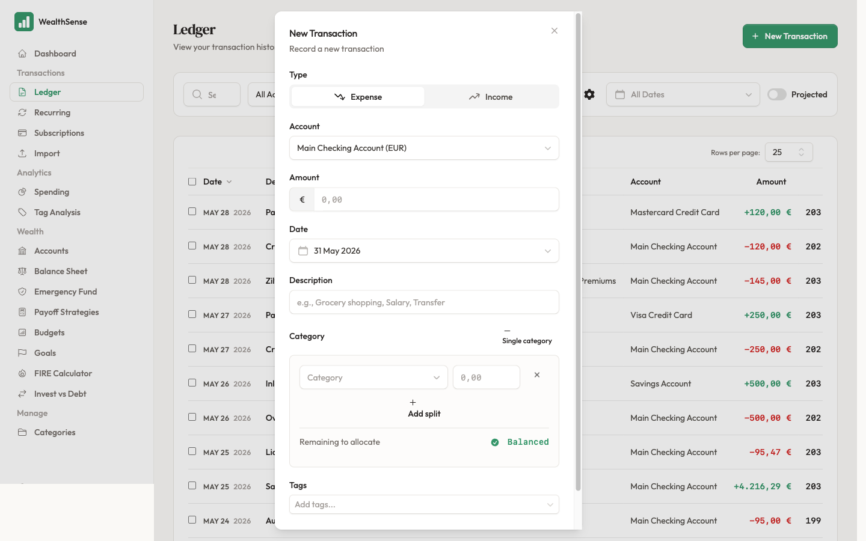Open the All Dates filter dropdown
866x541 pixels.
[x=683, y=94]
